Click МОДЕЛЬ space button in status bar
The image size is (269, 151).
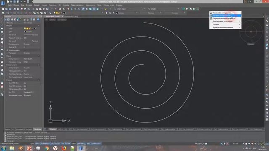[x=198, y=143]
